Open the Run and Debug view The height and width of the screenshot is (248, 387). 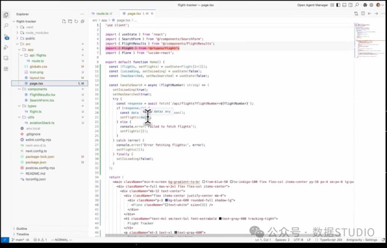(x=6, y=47)
